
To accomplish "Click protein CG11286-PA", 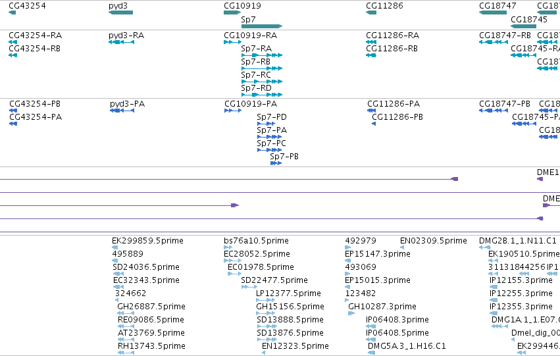I will 394,104.
